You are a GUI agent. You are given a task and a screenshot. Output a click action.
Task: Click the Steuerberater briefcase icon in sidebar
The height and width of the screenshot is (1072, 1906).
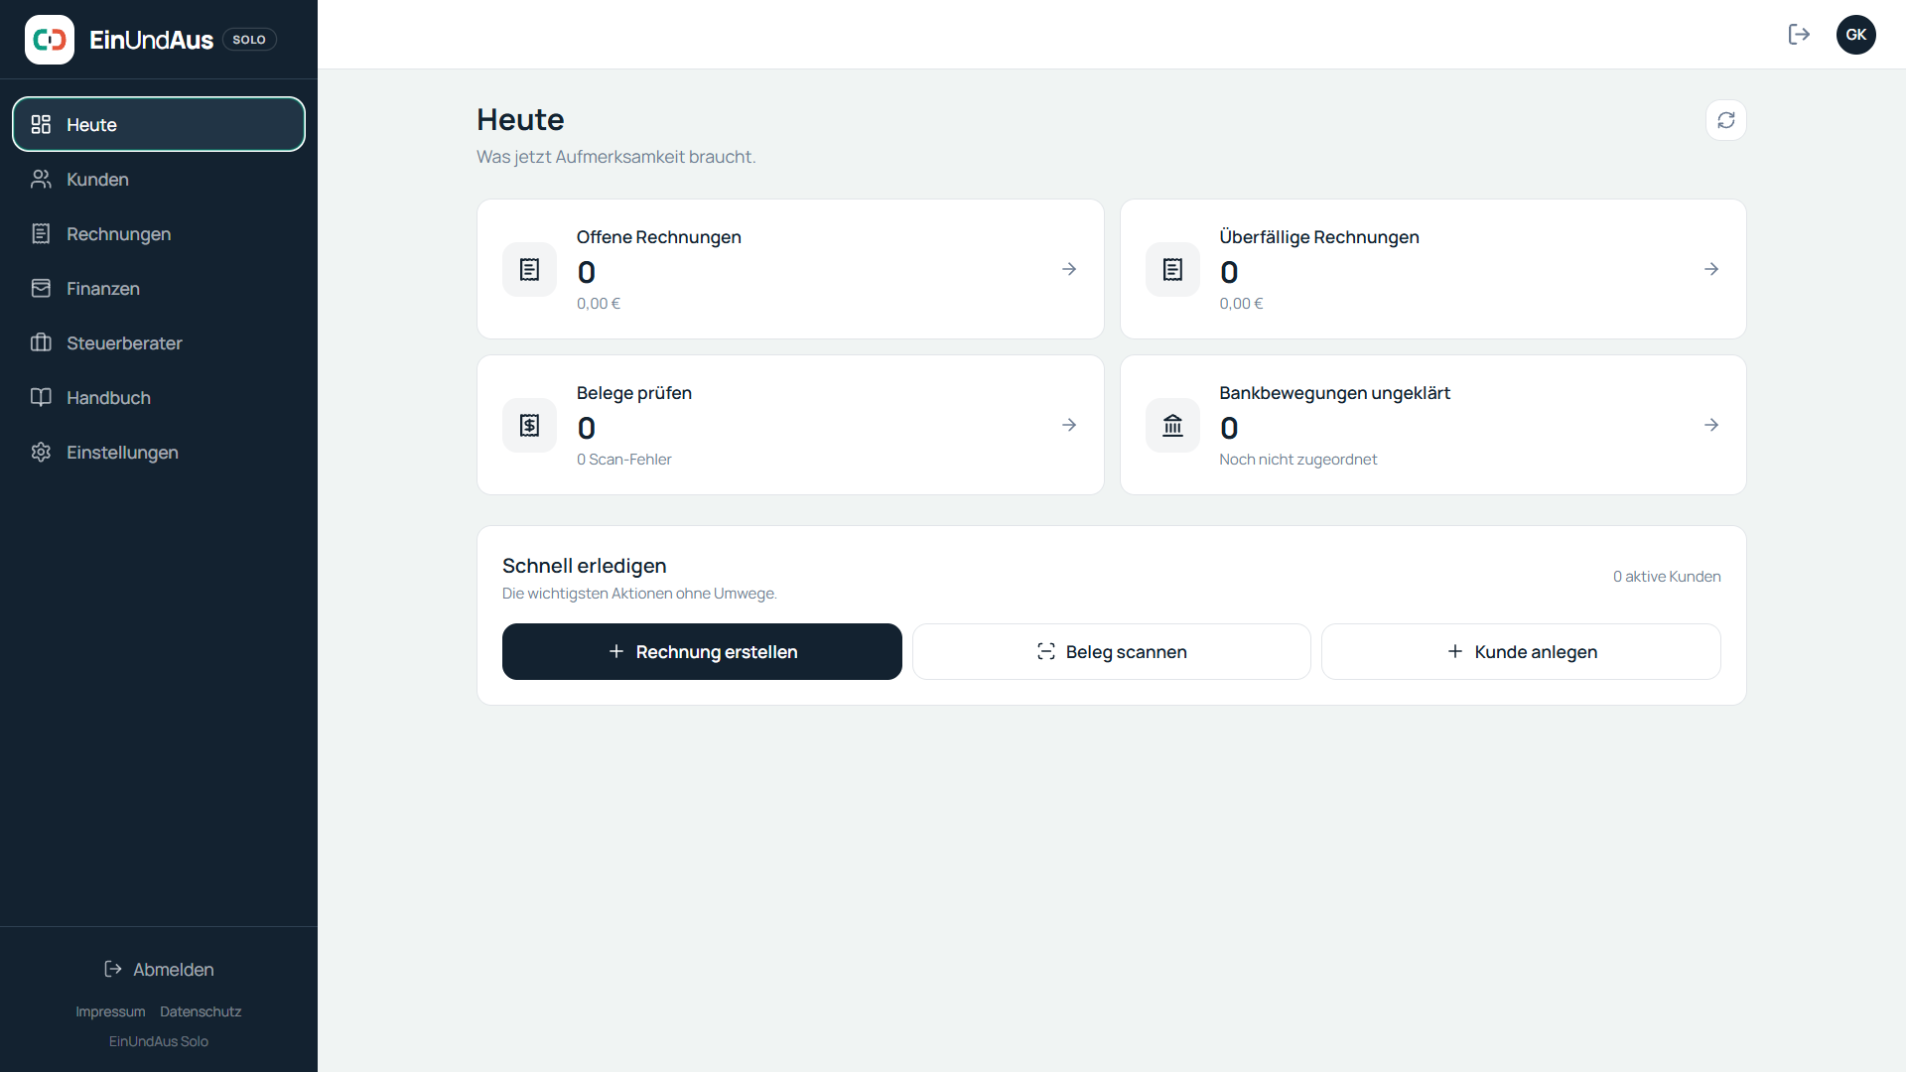pos(41,342)
